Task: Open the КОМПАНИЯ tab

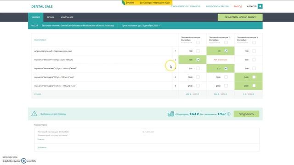Action: point(67,17)
